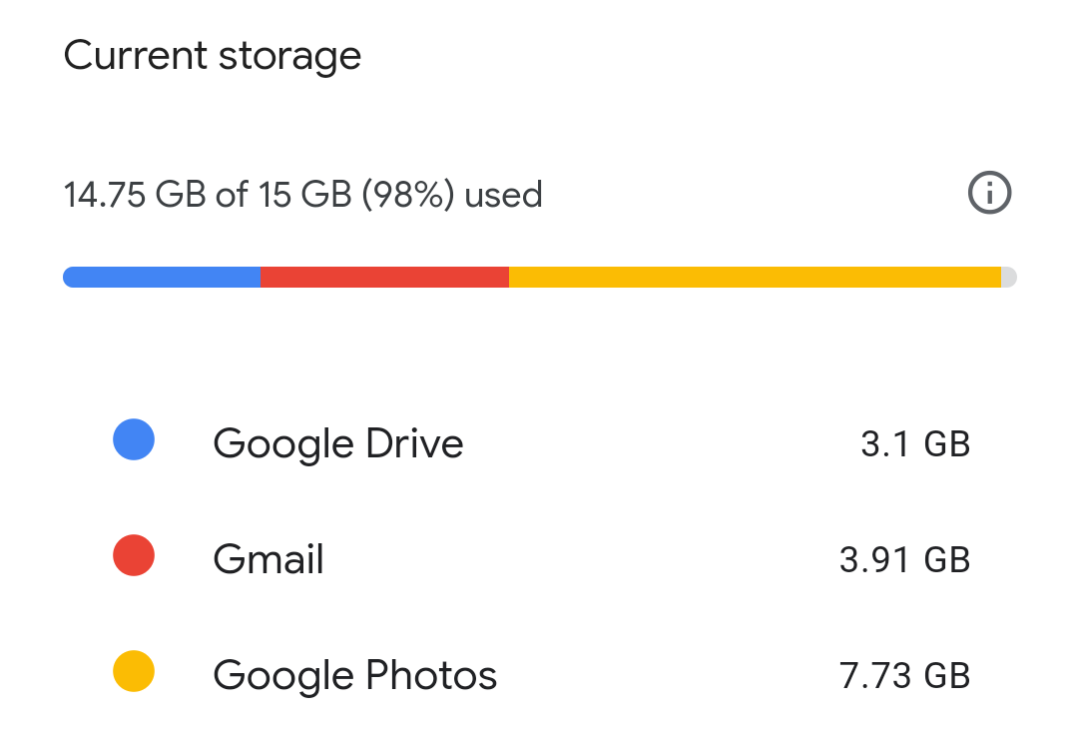
Task: Open the storage info circle icon
Action: [989, 193]
